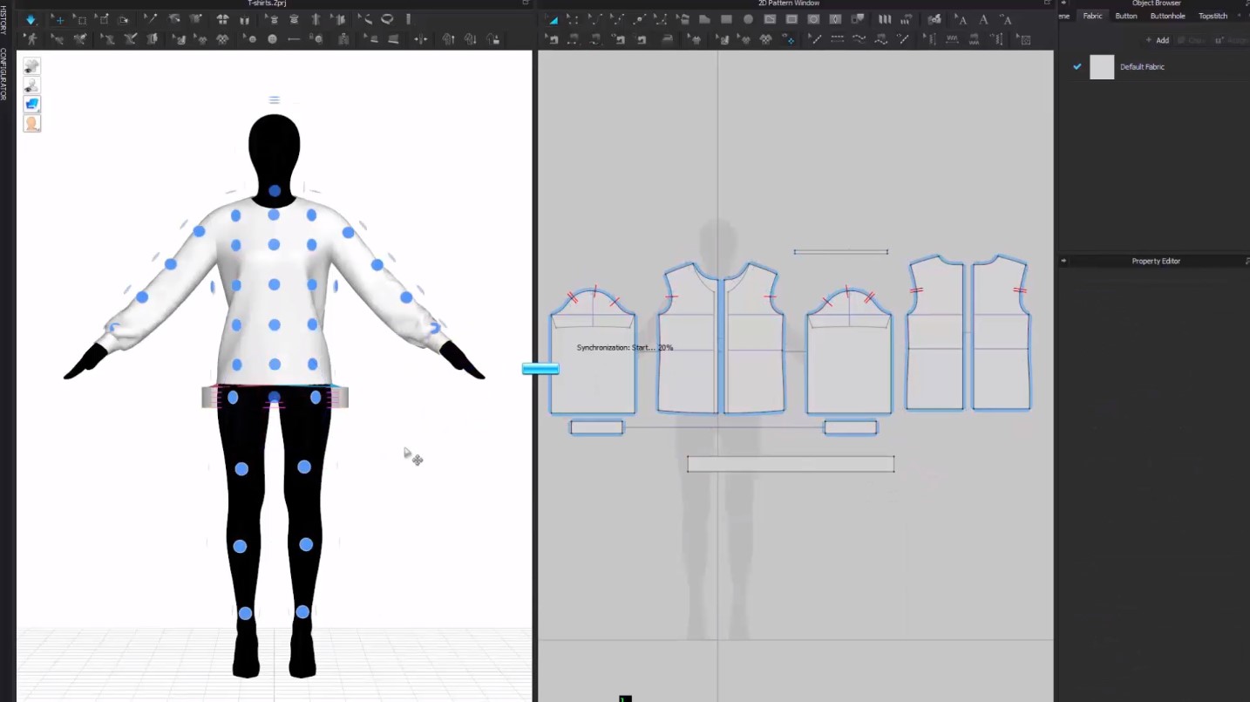Start Simulate with the blue arrow icon
The image size is (1250, 702).
tap(31, 19)
